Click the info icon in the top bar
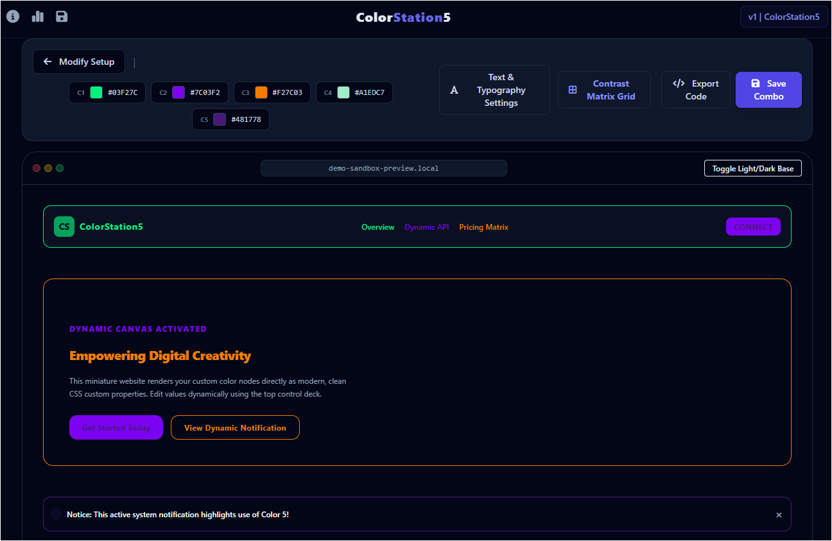Image resolution: width=832 pixels, height=541 pixels. click(13, 17)
